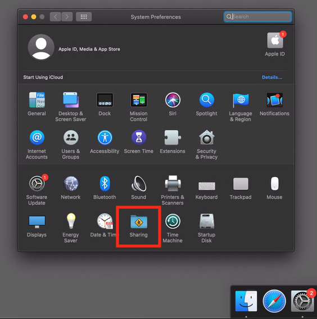Click the user profile avatar picture
317x319 pixels.
(x=41, y=47)
